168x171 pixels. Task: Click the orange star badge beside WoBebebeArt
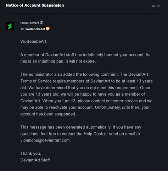[47, 28]
